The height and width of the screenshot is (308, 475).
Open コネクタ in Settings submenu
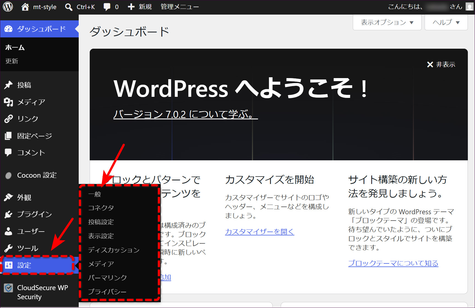click(101, 208)
